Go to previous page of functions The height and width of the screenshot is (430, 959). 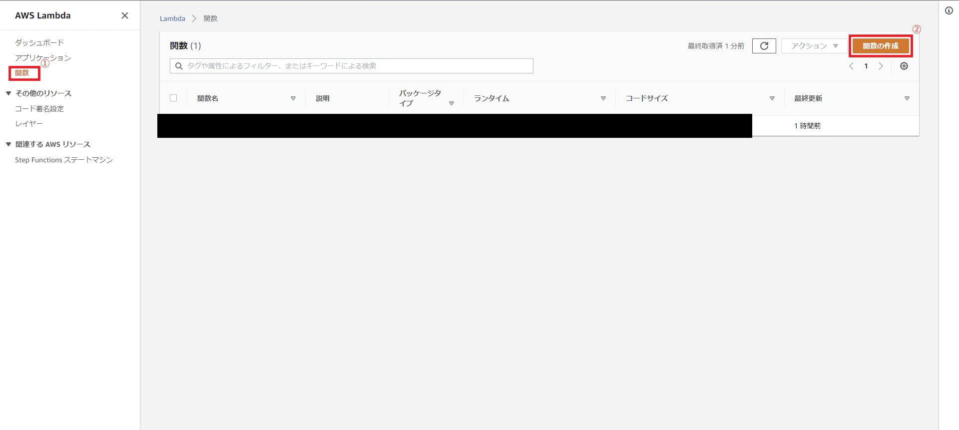coord(851,66)
